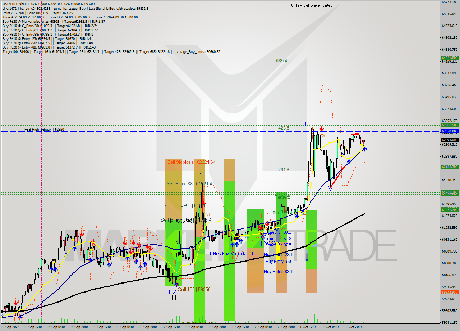Click the 65273.100 price axis value
This screenshot has width=460, height=331.
(x=450, y=2)
